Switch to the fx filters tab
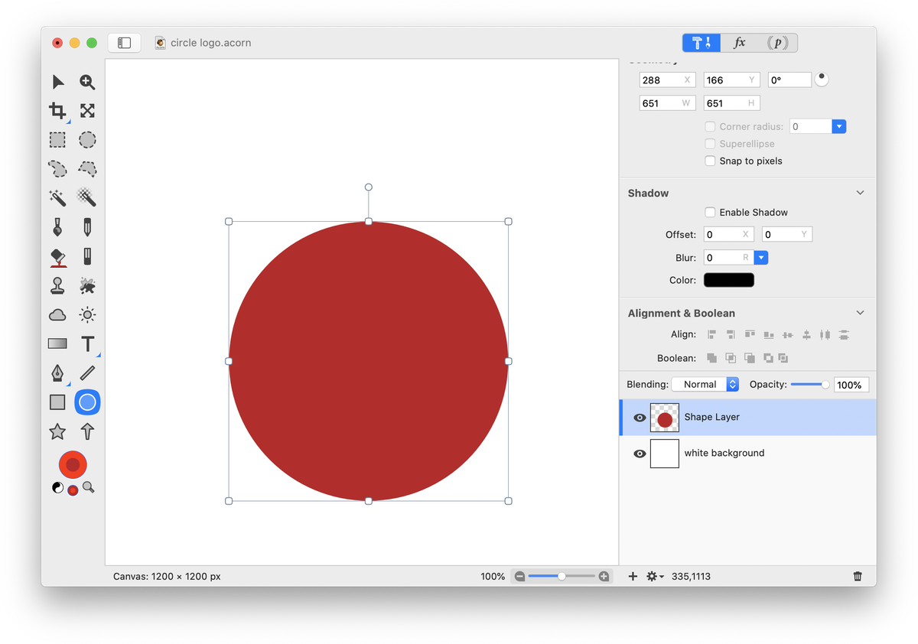 (740, 43)
